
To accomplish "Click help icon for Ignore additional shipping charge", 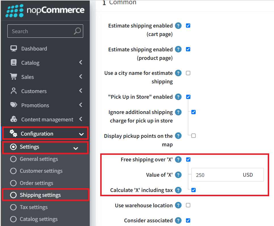I will (178, 112).
